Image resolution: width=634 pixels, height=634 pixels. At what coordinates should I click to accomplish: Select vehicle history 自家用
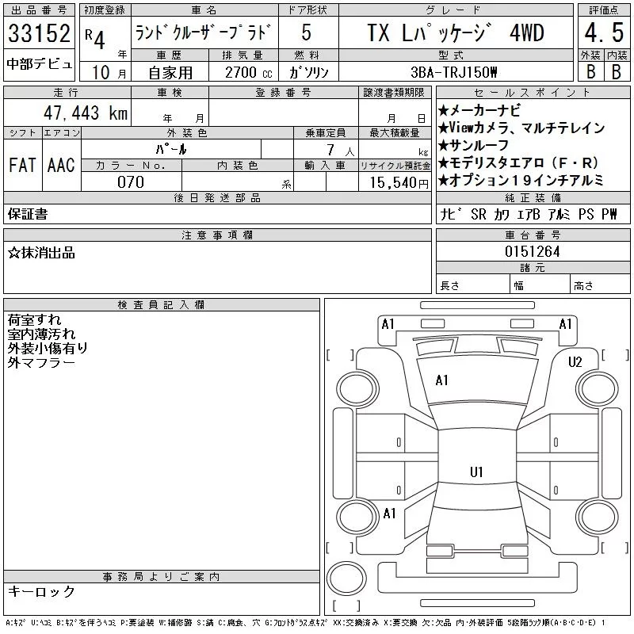(x=170, y=73)
